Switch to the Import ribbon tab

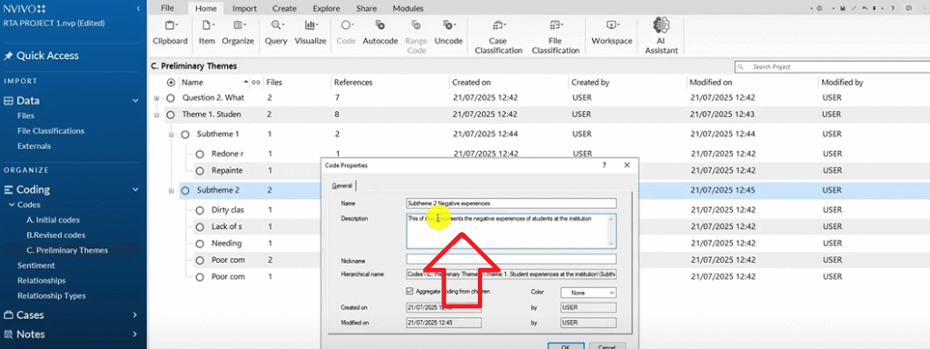244,9
